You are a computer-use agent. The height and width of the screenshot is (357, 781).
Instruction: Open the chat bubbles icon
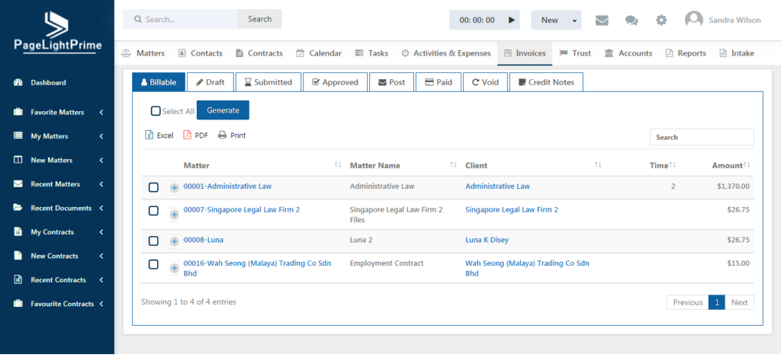click(632, 21)
